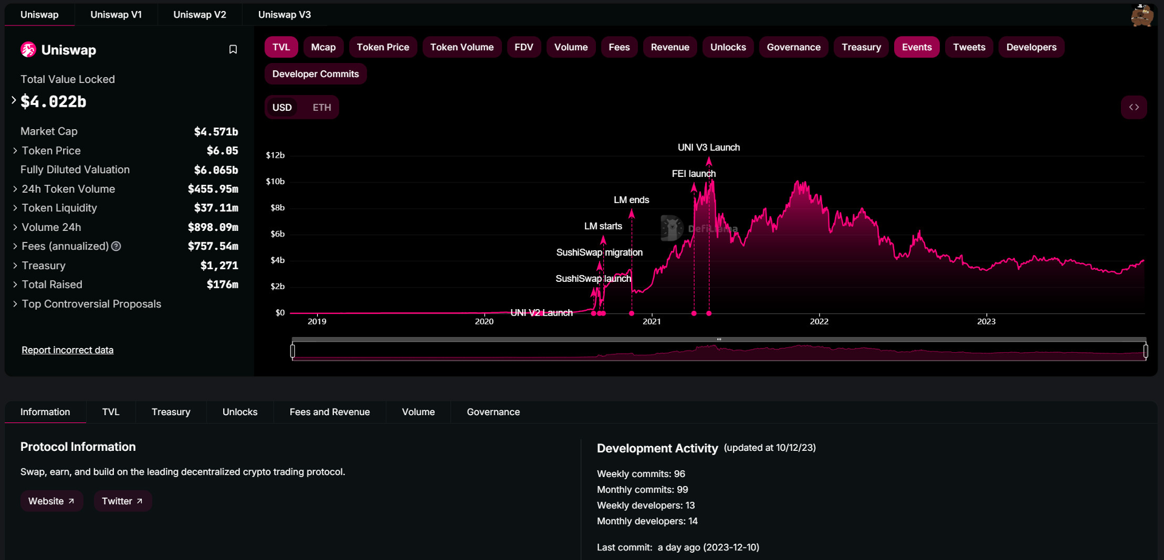Click the $4.022b TVL value
This screenshot has width=1164, height=560.
pyautogui.click(x=53, y=101)
